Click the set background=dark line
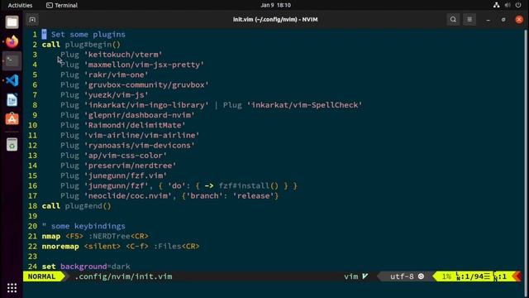The image size is (529, 298). (x=86, y=267)
